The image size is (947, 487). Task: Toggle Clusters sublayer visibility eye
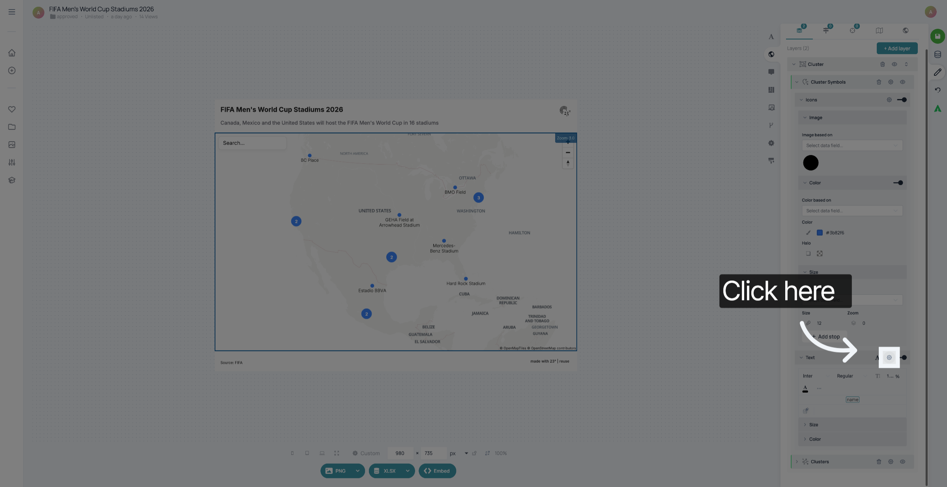click(902, 462)
